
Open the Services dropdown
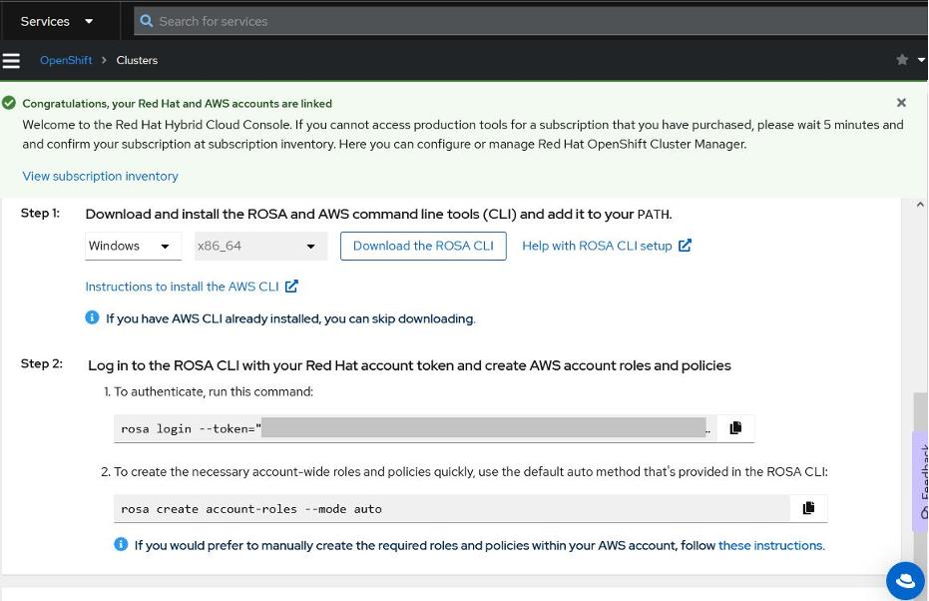click(55, 20)
